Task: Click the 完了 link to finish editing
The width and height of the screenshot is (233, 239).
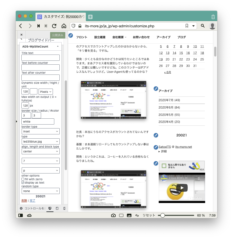Action: pos(33,201)
